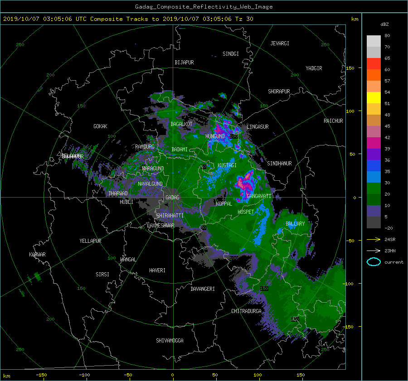Choose the dark grey -20 dBZ swatch
The image size is (408, 381).
(374, 222)
